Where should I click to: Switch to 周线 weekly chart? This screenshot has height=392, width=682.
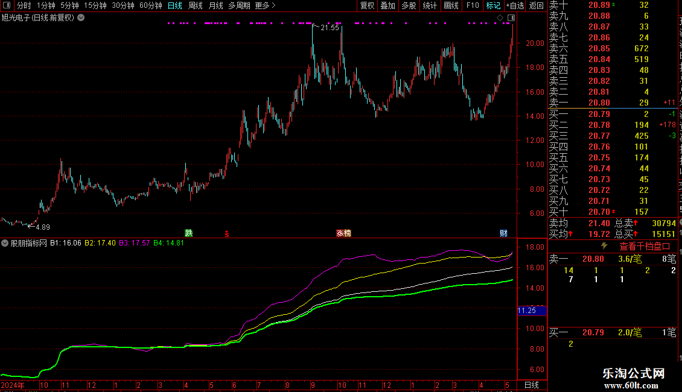196,5
